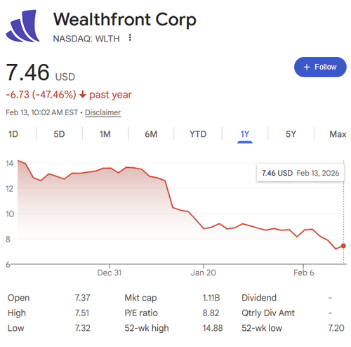
Task: Click the Dec 31 axis marker
Action: (110, 273)
